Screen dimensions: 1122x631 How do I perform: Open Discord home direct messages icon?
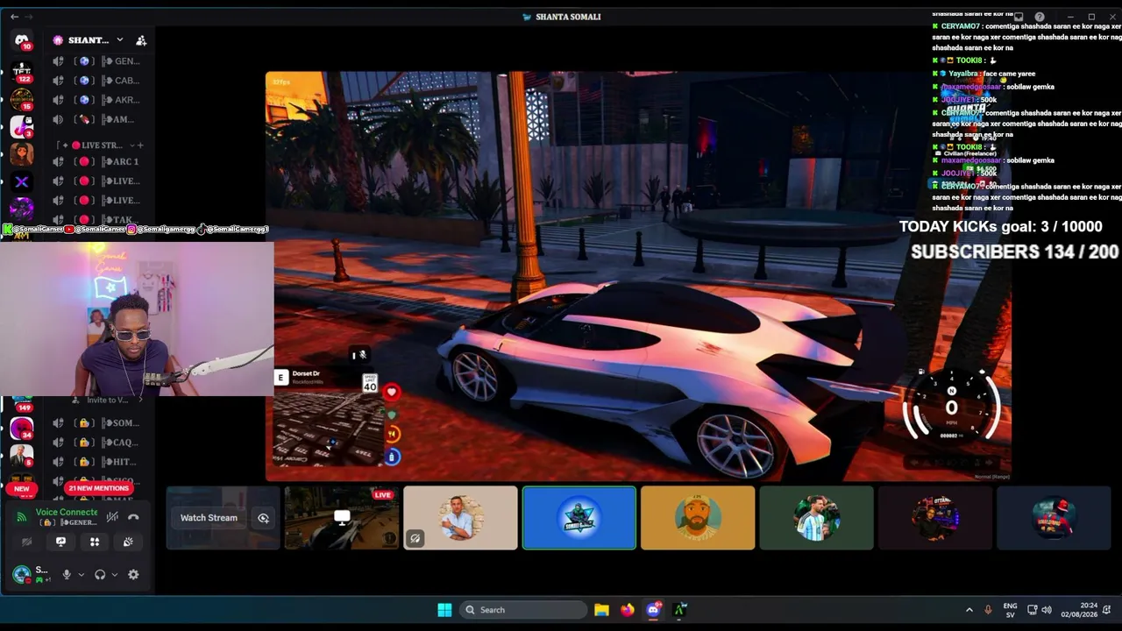pyautogui.click(x=22, y=40)
